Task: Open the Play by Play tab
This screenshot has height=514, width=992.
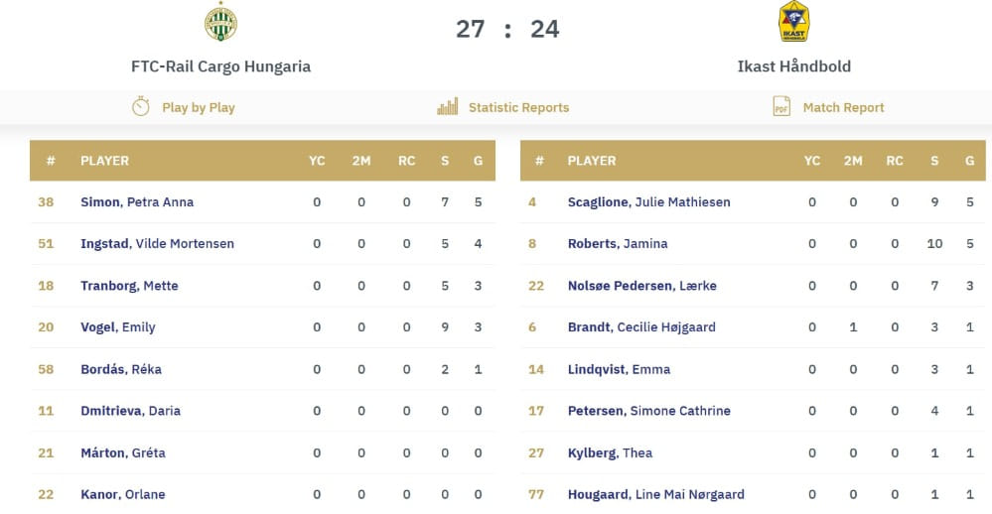Action: pyautogui.click(x=198, y=107)
